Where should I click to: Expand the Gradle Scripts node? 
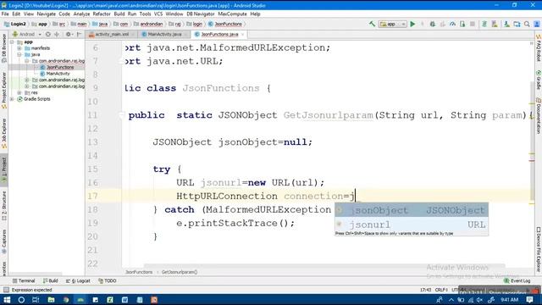pos(12,99)
